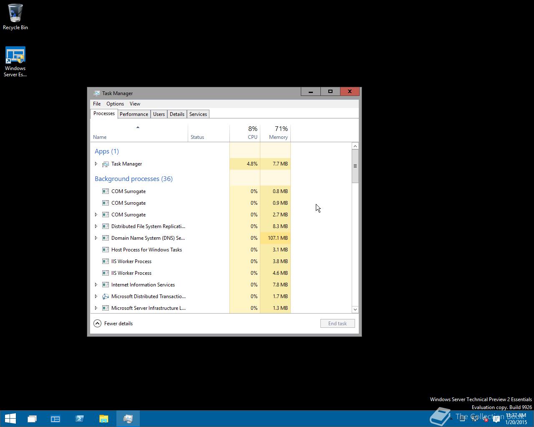Open the Recycle Bin desktop icon
Image resolution: width=534 pixels, height=427 pixels.
tap(15, 17)
